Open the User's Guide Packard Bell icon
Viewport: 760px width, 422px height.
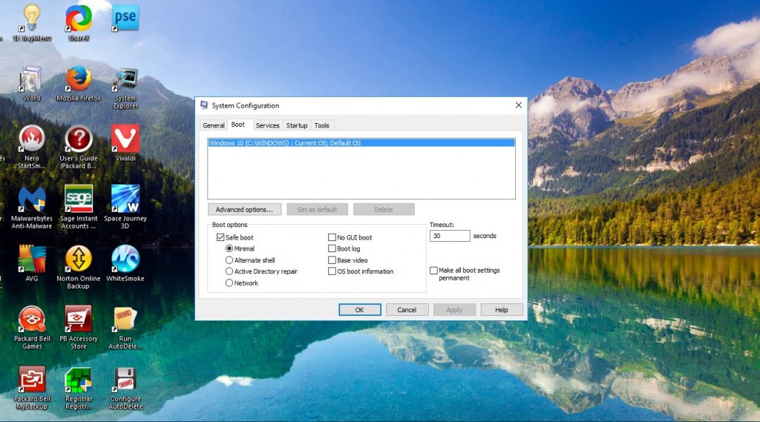click(79, 148)
